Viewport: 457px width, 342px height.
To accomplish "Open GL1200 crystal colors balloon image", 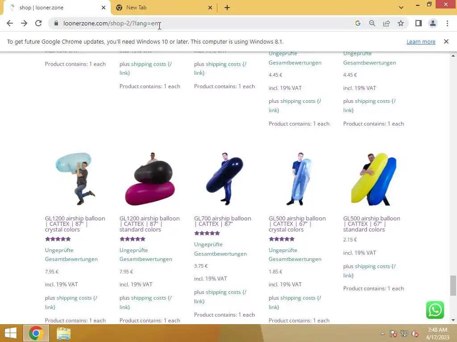I will (75, 179).
